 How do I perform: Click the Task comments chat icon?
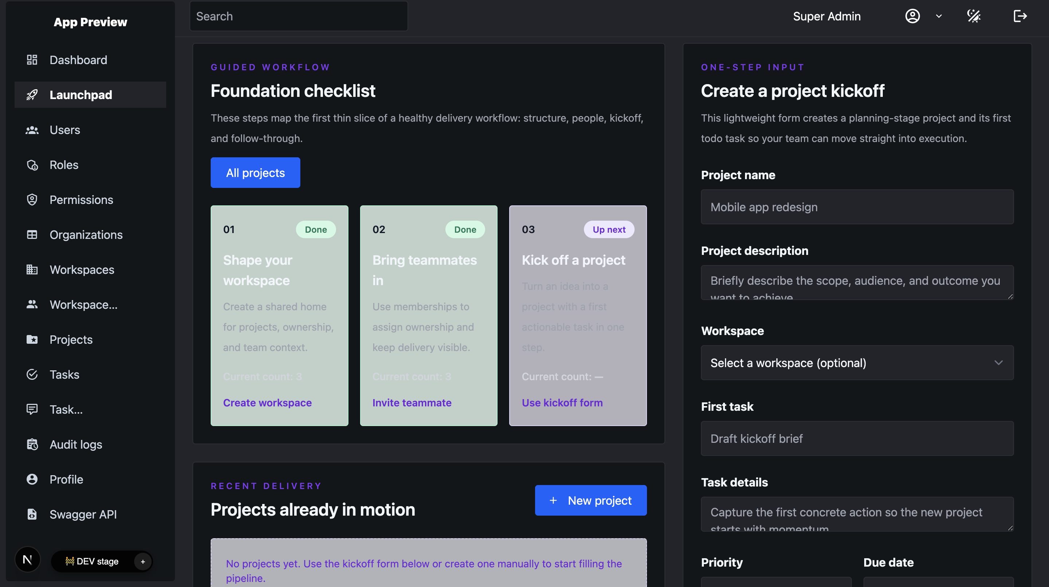[x=32, y=409]
